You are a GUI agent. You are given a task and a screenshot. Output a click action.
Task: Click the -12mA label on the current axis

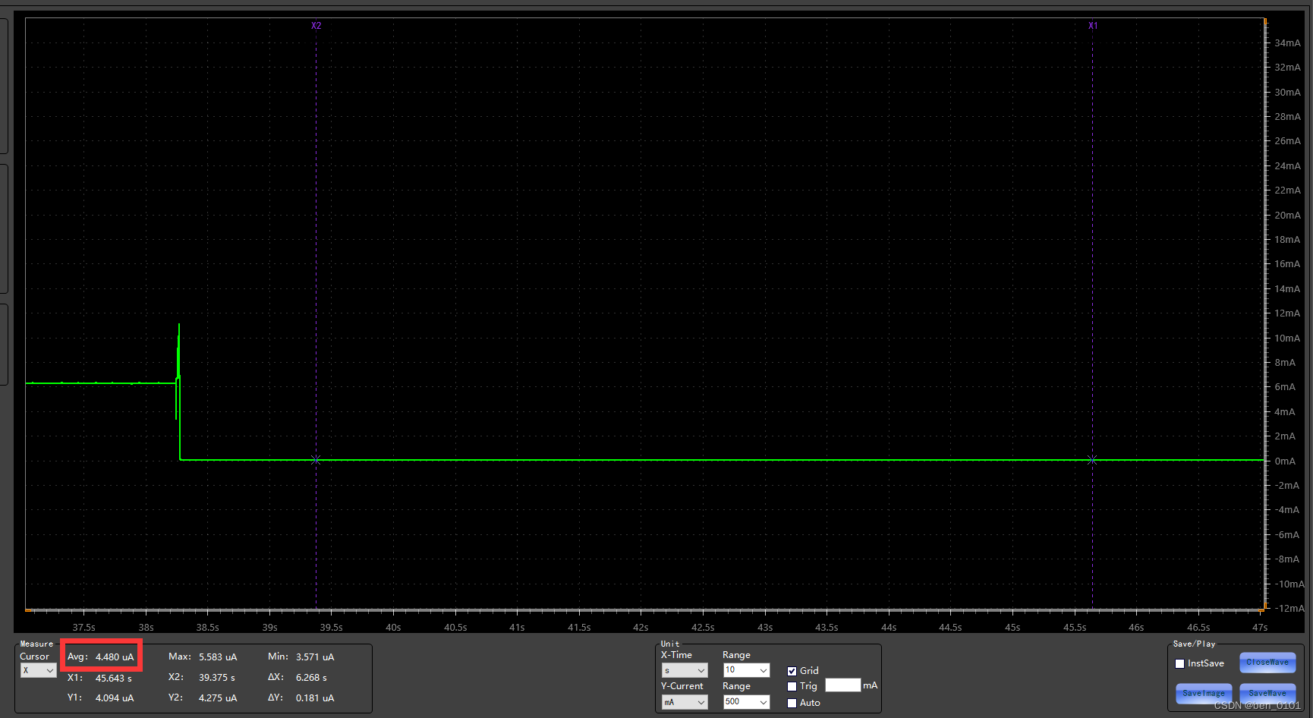pos(1289,609)
